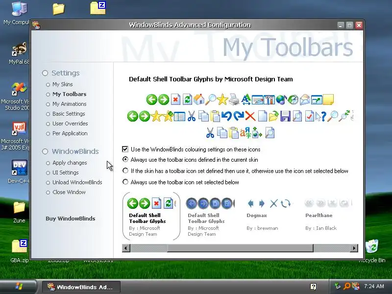Click the open envelope Mail glyph

pyautogui.click(x=305, y=99)
